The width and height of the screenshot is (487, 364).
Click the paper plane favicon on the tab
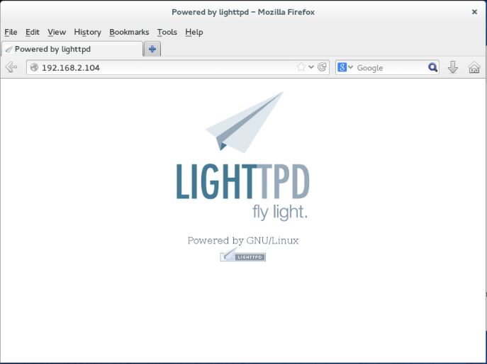pyautogui.click(x=9, y=49)
